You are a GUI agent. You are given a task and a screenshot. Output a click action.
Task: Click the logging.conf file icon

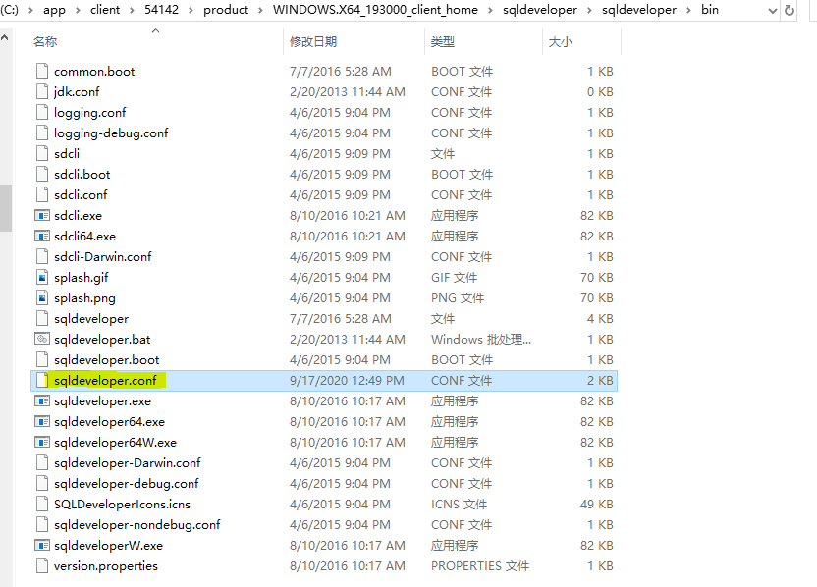[42, 113]
